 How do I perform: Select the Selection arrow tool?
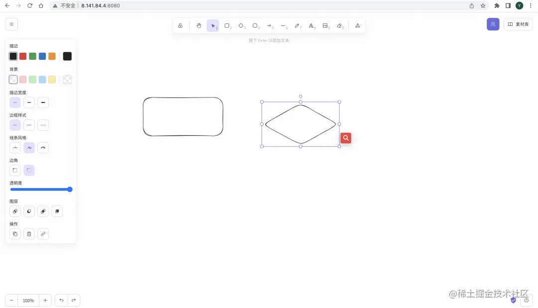(213, 26)
